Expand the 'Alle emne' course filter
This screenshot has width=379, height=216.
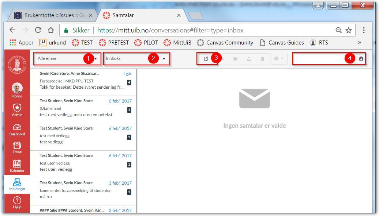[67, 58]
